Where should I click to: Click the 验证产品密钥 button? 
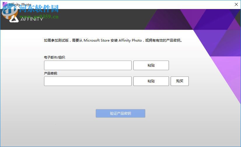click(x=120, y=114)
